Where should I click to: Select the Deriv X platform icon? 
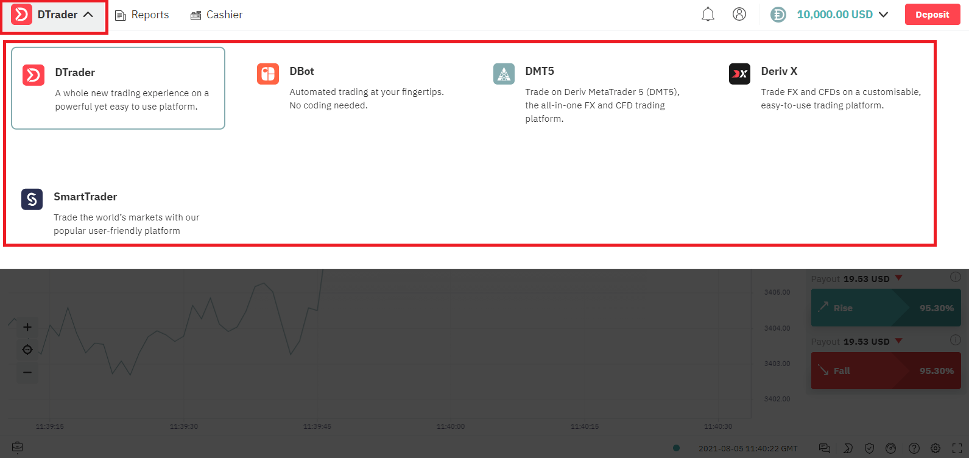(739, 74)
